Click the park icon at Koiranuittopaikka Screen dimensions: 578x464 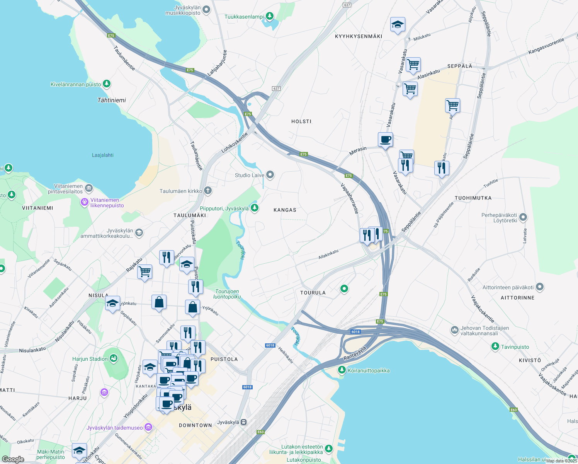coord(342,369)
